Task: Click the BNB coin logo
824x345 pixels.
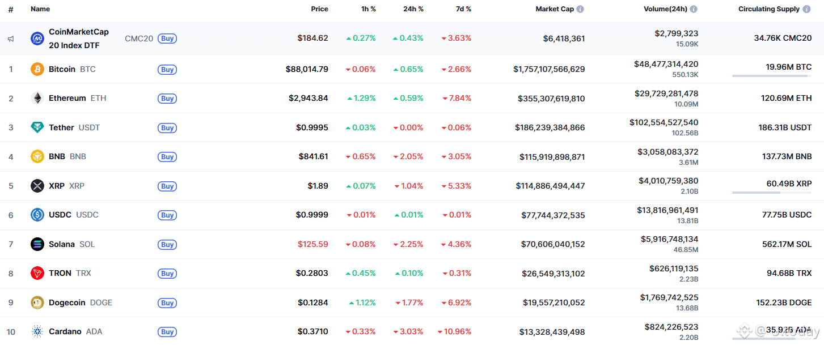Action: 37,156
